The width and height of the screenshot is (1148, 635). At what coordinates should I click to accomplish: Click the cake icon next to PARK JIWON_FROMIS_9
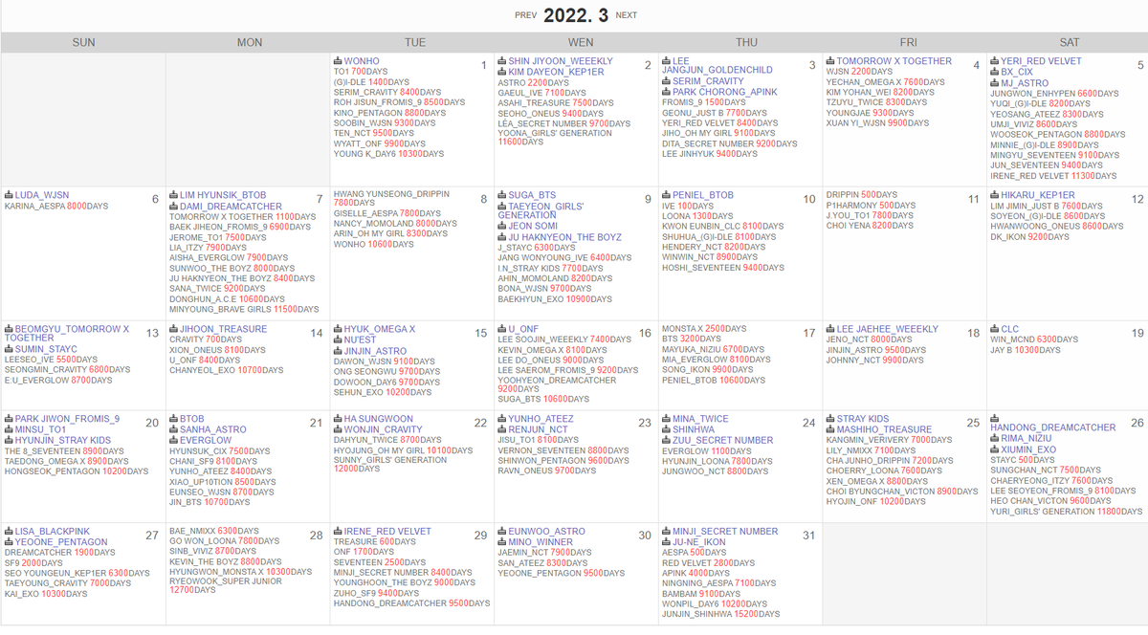tap(9, 419)
